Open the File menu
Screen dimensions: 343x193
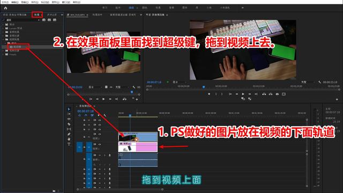(x=5, y=2)
